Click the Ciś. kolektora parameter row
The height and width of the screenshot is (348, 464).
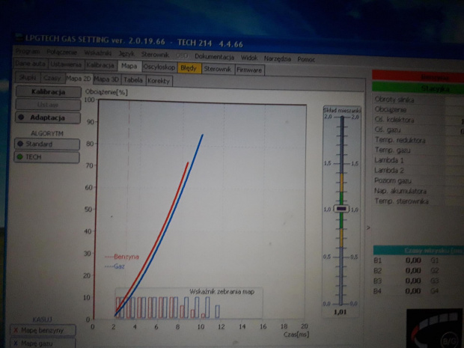418,120
